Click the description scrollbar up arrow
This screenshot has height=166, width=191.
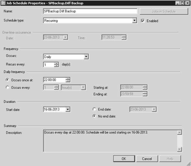(179, 132)
